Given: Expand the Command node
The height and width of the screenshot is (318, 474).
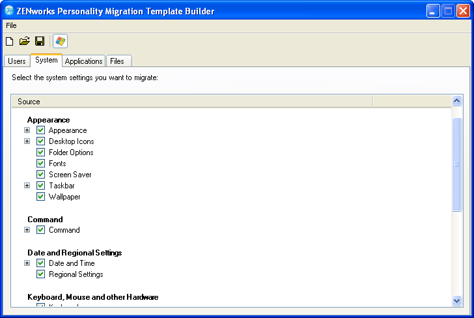Looking at the screenshot, I should (x=27, y=230).
